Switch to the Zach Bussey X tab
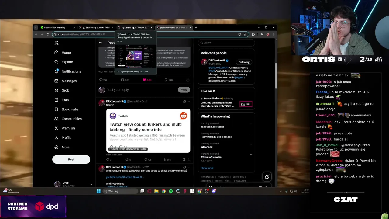The image size is (389, 219). (96, 27)
